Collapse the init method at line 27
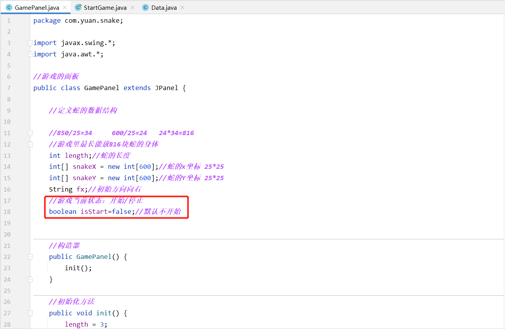The width and height of the screenshot is (505, 329). tap(30, 313)
